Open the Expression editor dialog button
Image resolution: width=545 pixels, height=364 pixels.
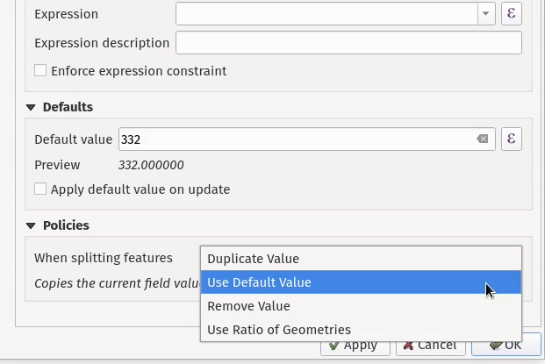511,14
